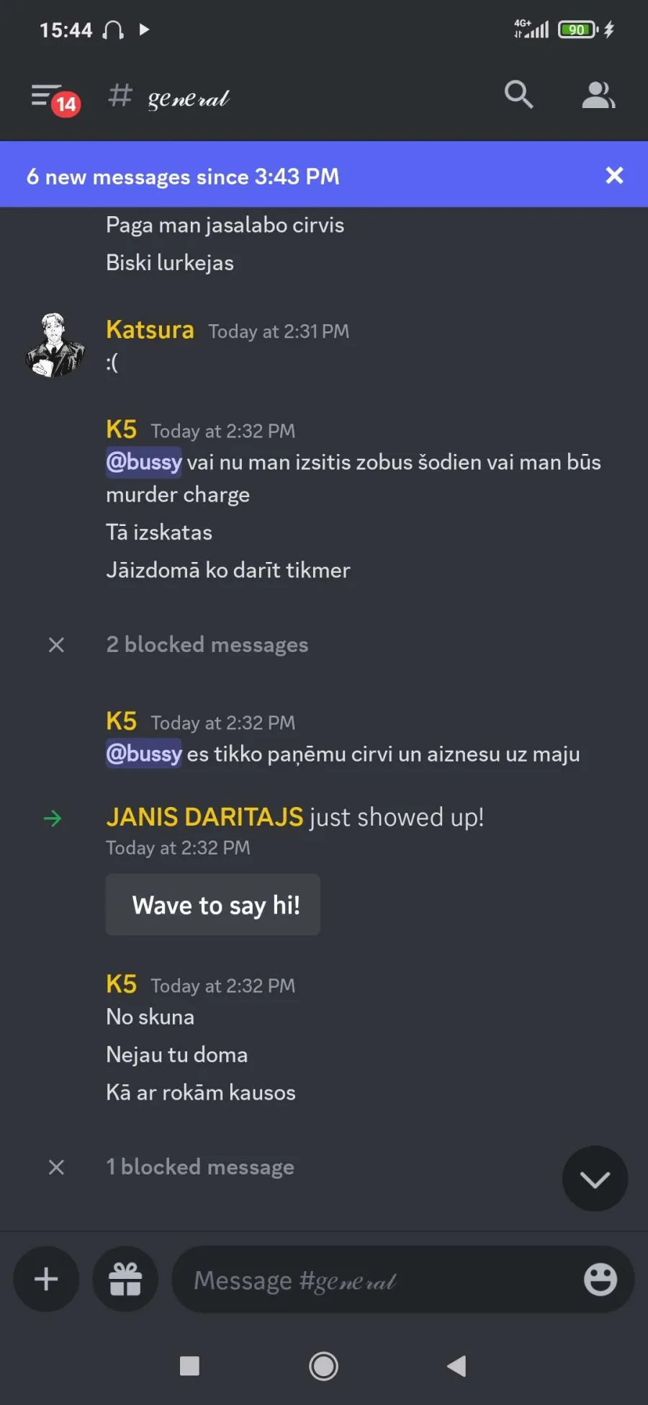
Task: Open the gift Nitro icon
Action: (125, 1279)
